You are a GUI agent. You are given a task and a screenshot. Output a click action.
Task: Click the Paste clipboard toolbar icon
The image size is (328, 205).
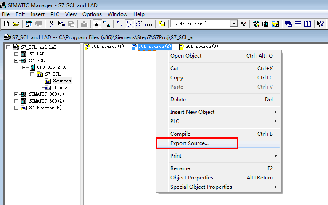[x=71, y=24]
